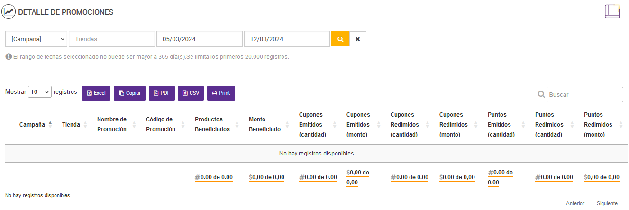Click Puntos Emitidos (cantidad) total value

(500, 177)
